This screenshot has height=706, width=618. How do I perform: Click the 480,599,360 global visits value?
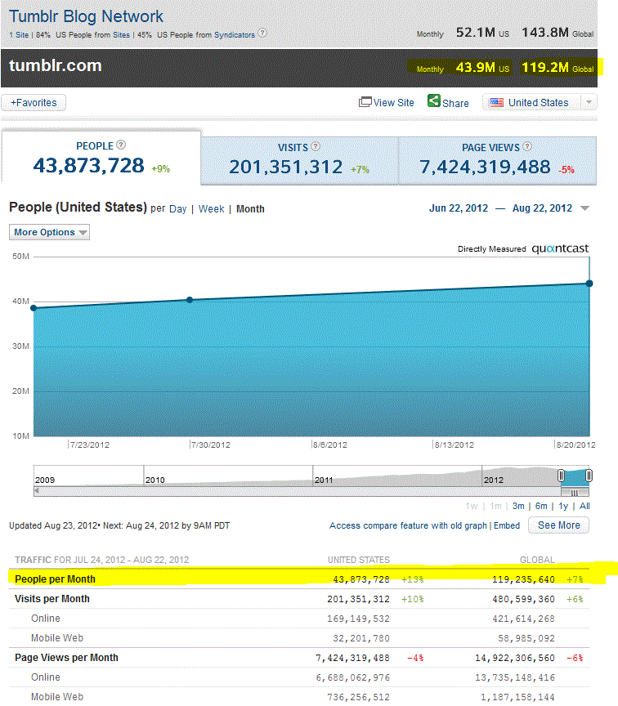(x=523, y=599)
